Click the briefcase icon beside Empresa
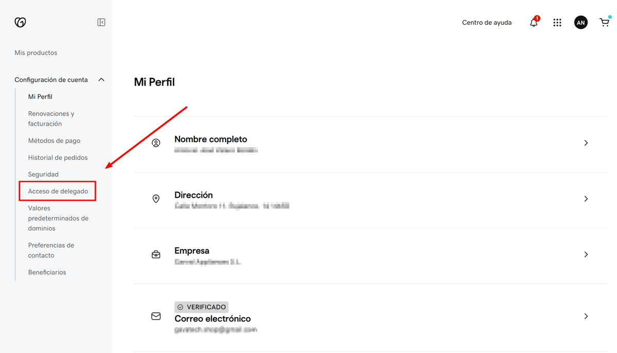The height and width of the screenshot is (353, 617). (x=156, y=254)
